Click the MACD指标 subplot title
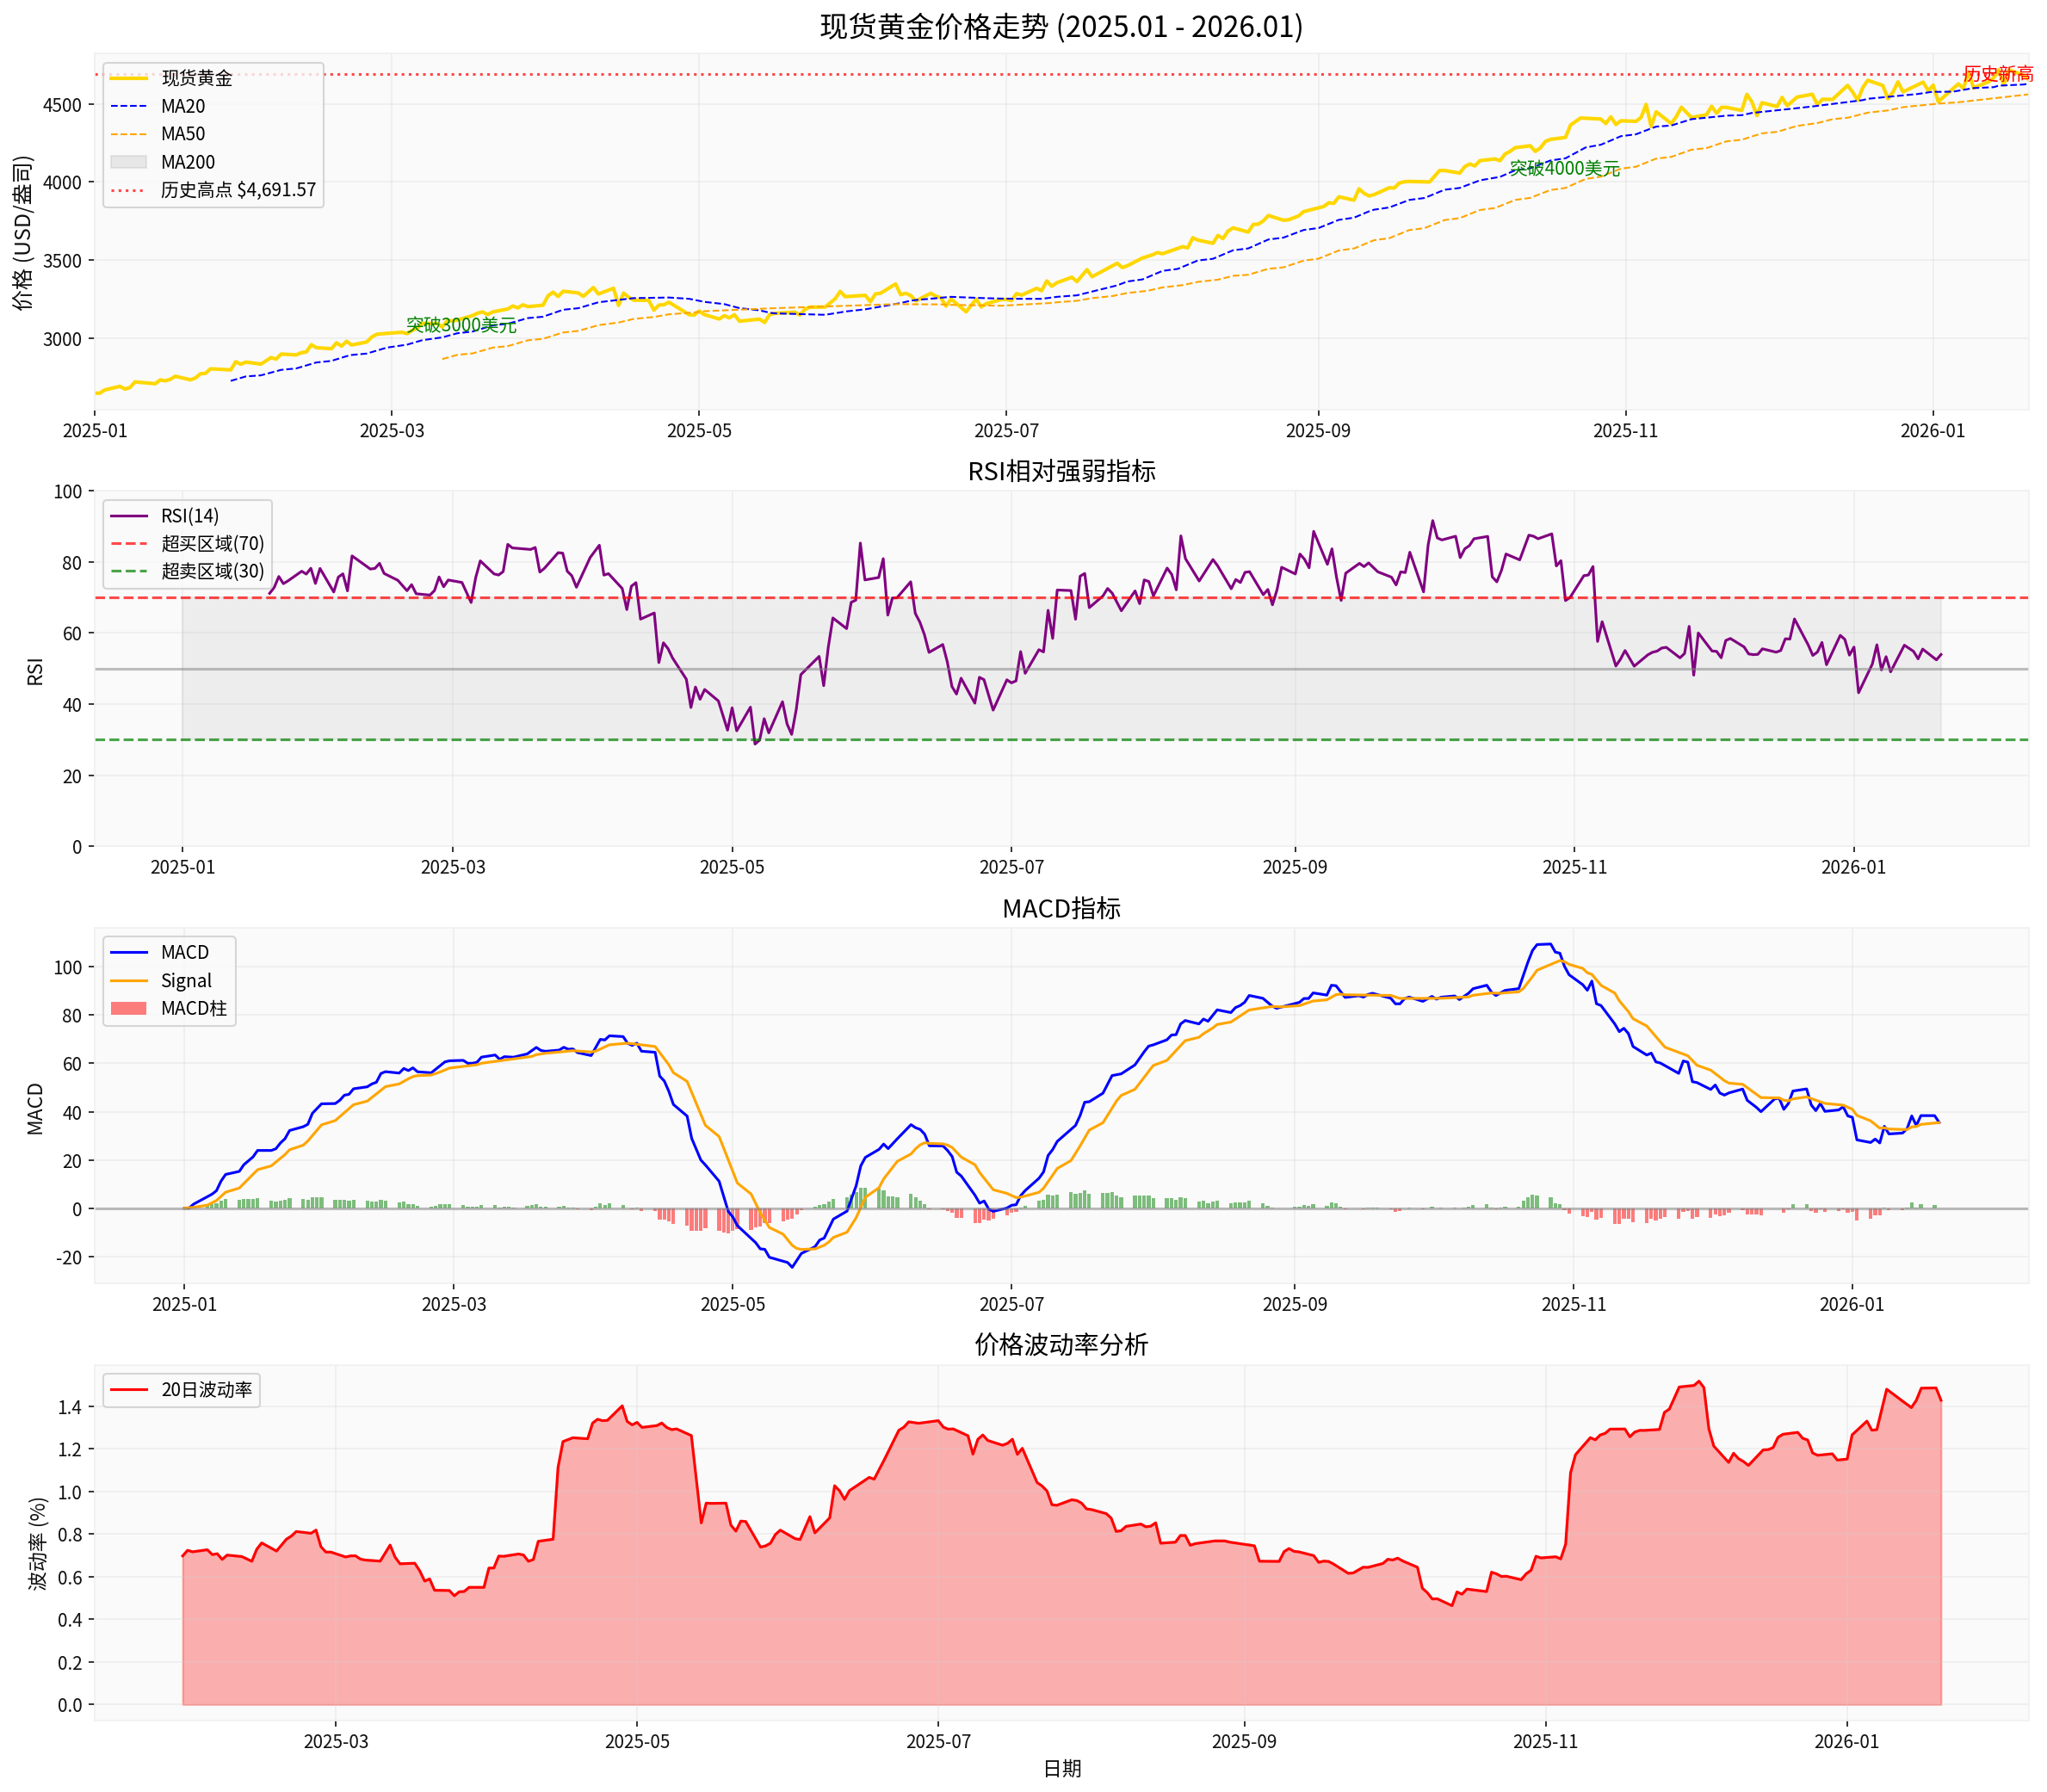Screen dimensions: 2047x1792 point(1061,908)
